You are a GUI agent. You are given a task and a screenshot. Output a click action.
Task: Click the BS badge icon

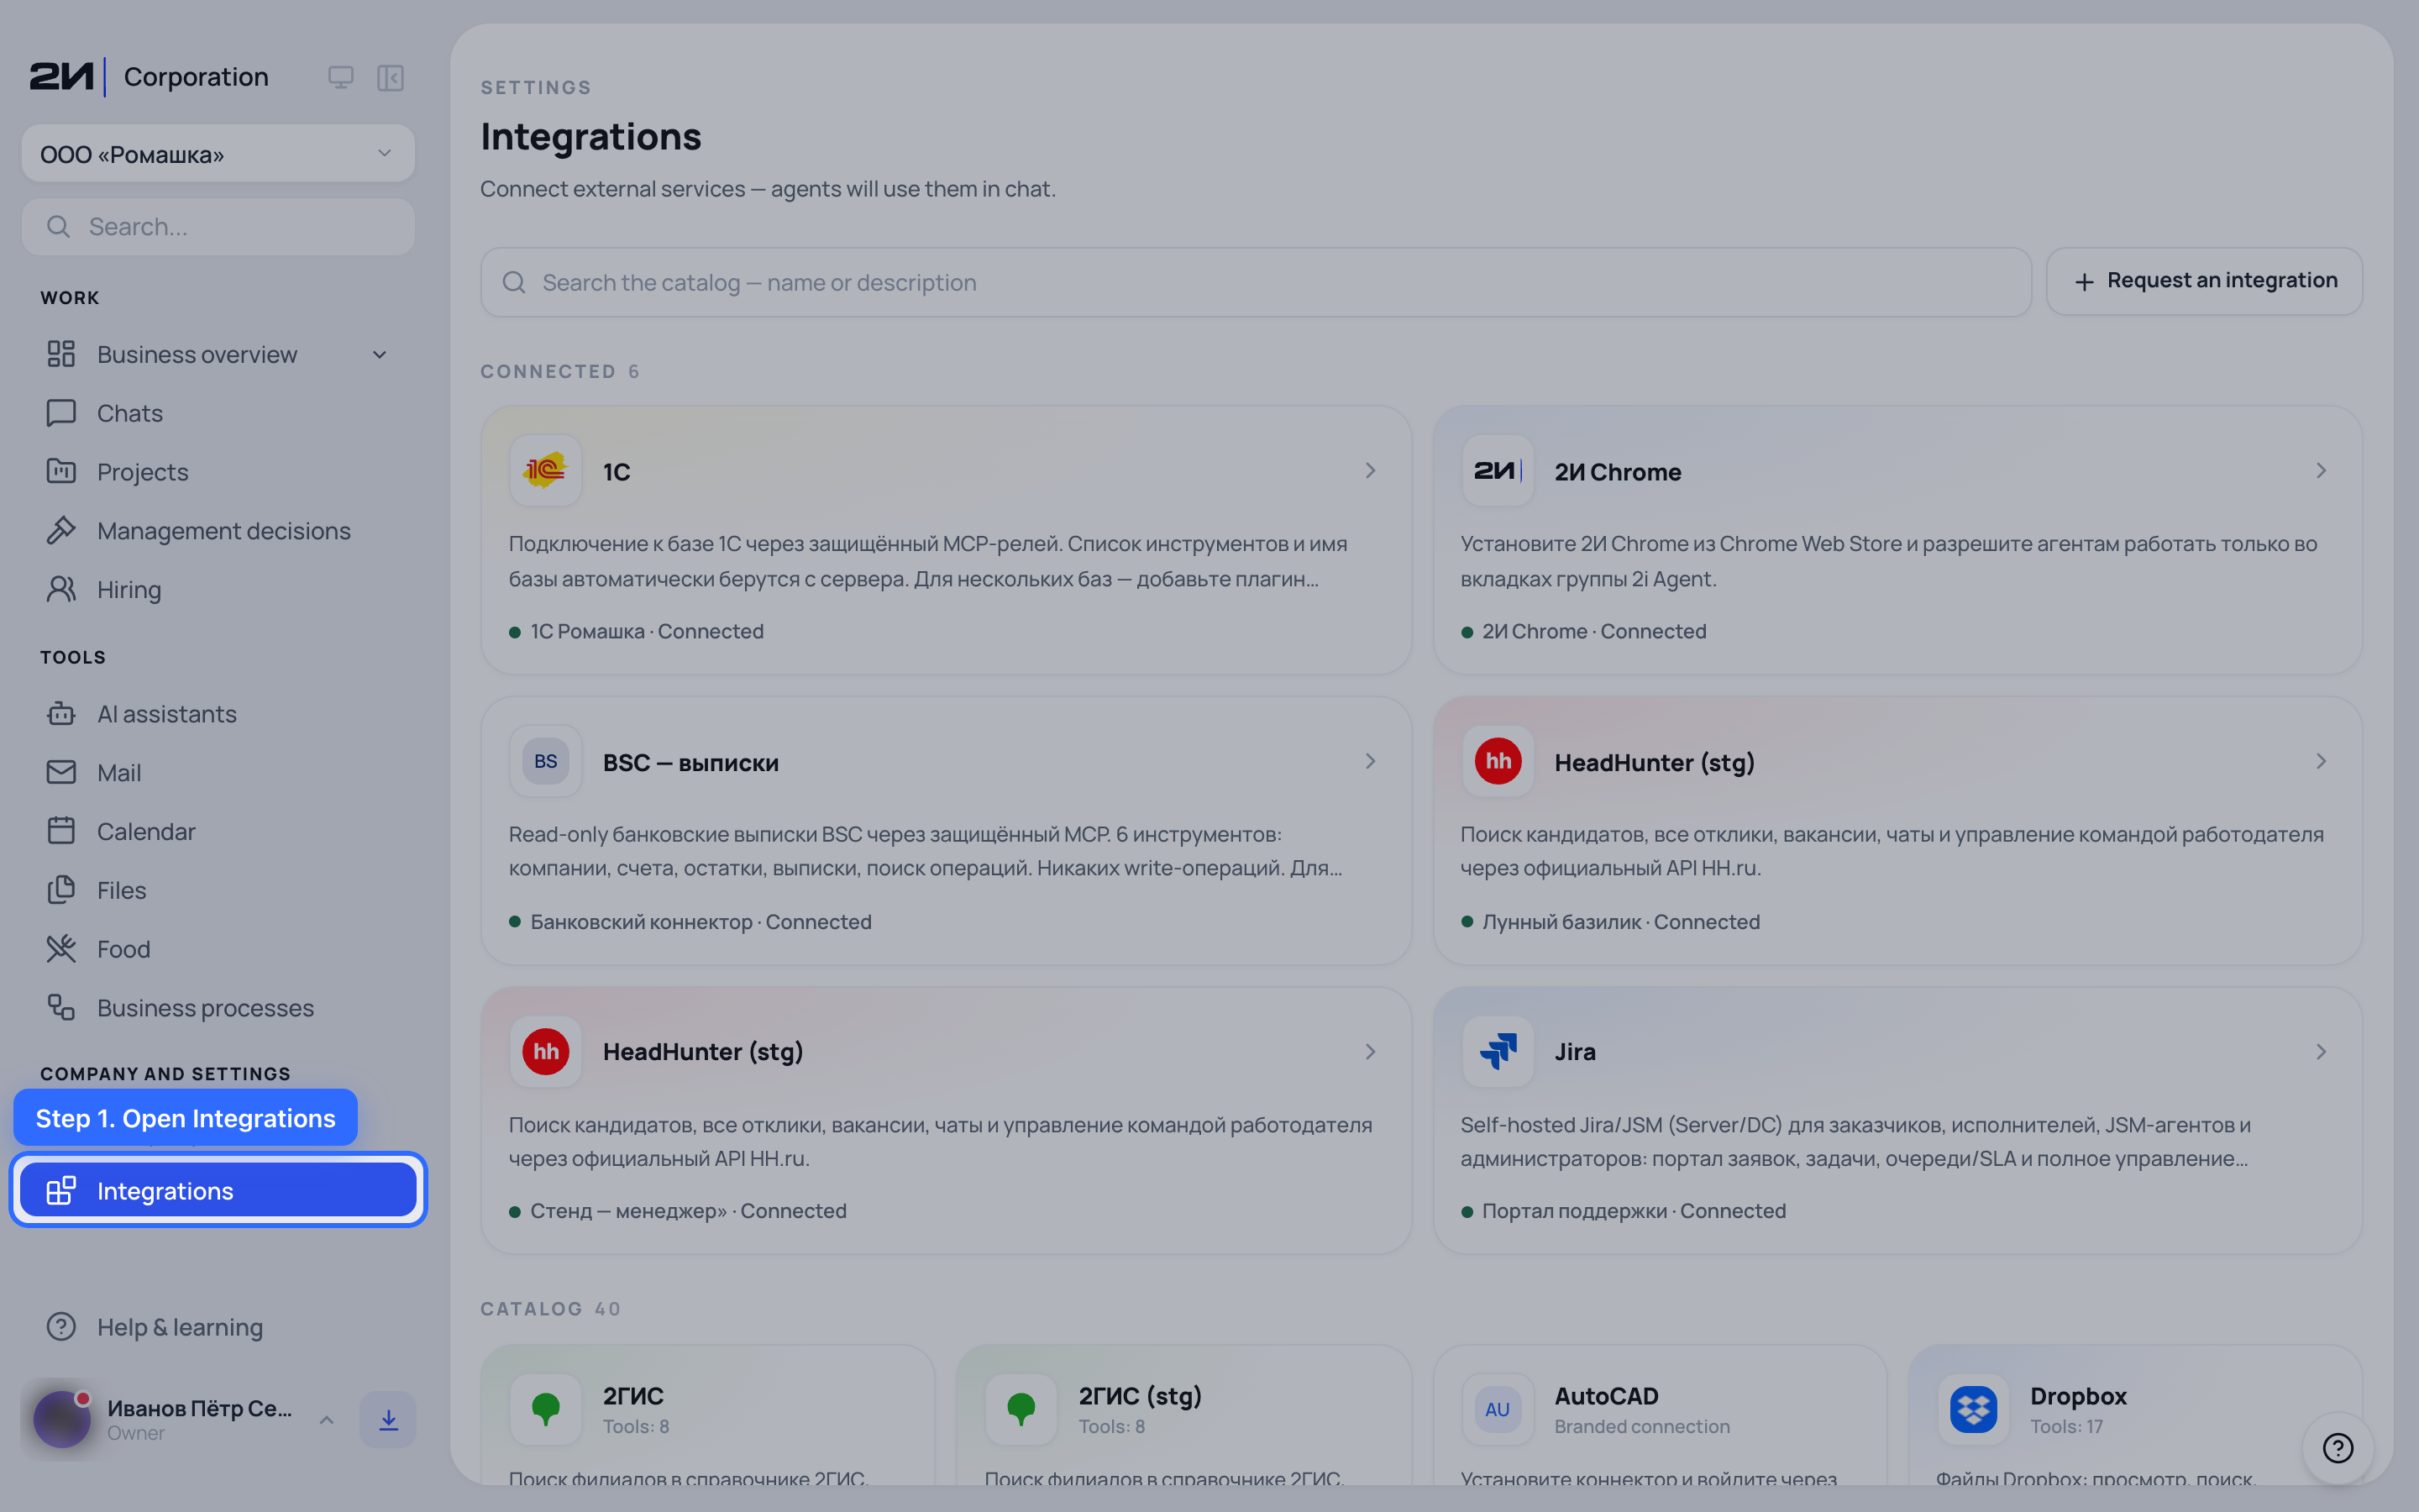pos(546,762)
